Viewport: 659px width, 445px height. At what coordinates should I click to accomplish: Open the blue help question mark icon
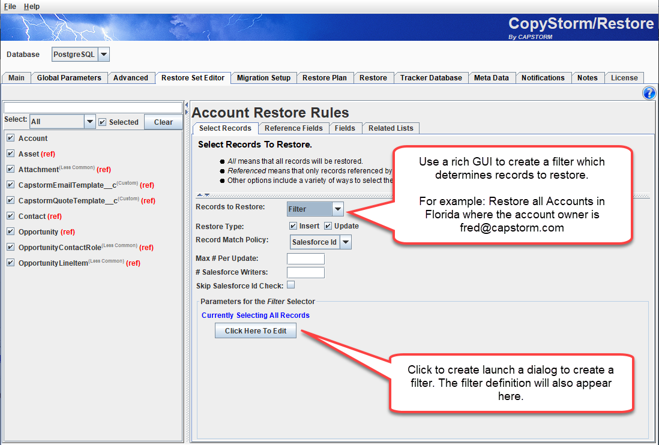pos(649,93)
